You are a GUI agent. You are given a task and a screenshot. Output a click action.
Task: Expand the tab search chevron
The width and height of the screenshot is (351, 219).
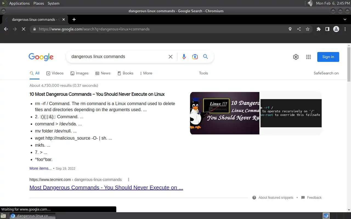345,19
